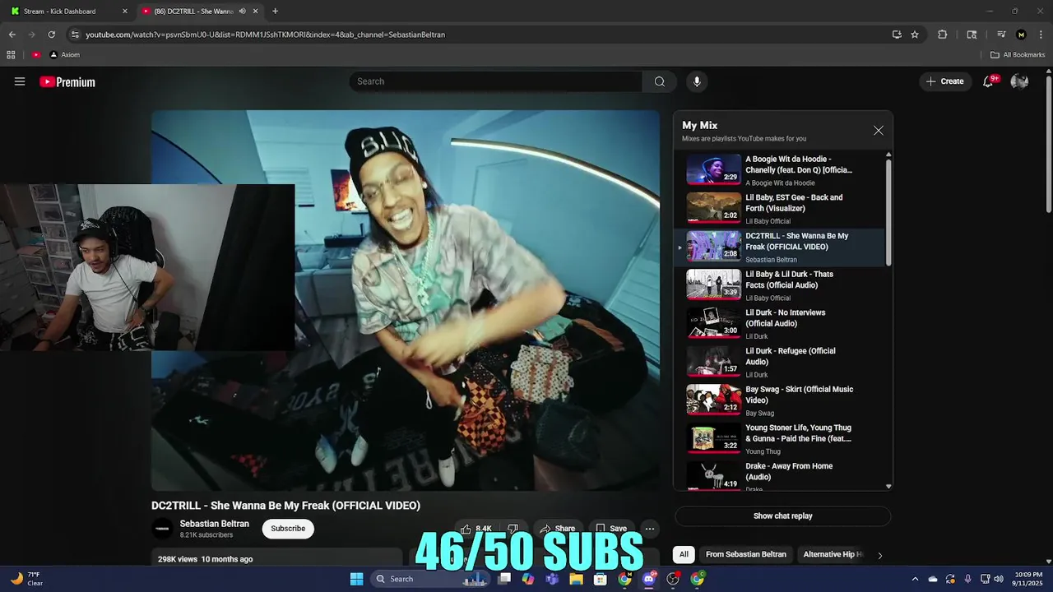Click the Sebastian Beltran channel avatar
Image resolution: width=1053 pixels, height=592 pixels.
[162, 529]
